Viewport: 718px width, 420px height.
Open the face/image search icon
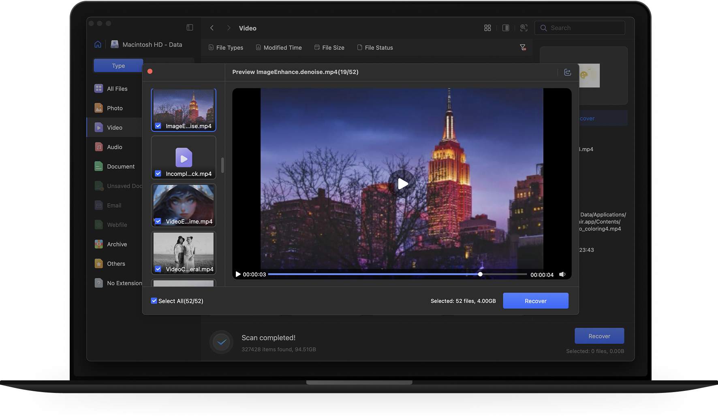(x=524, y=28)
